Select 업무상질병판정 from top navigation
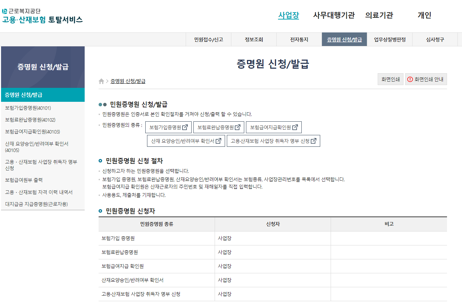The height and width of the screenshot is (304, 462). (389, 39)
